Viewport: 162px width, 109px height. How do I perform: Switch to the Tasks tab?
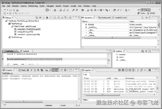(22, 70)
